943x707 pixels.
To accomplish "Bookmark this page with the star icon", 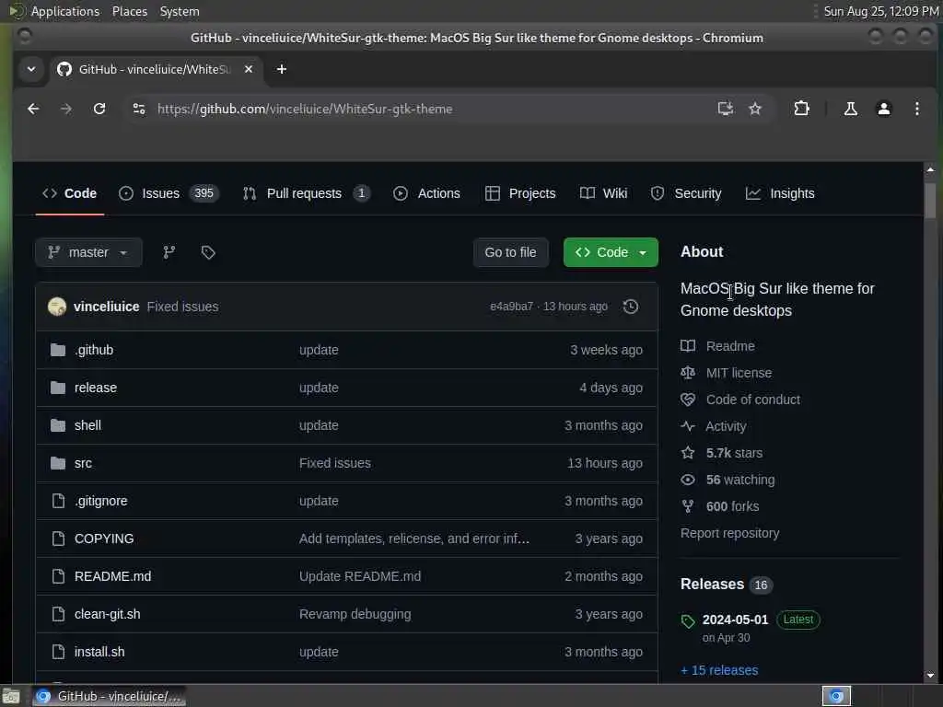I will pos(755,109).
